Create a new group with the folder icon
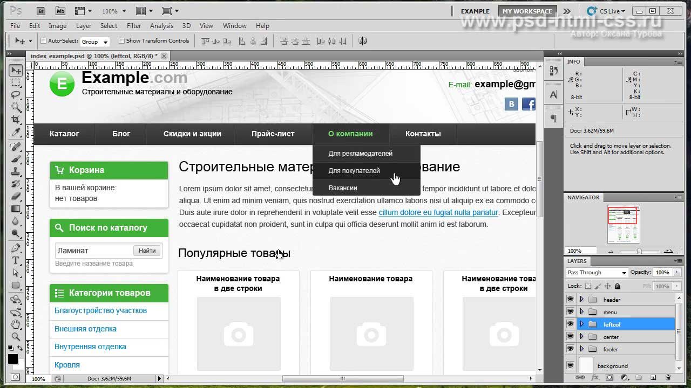This screenshot has width=691, height=388. pos(638,378)
